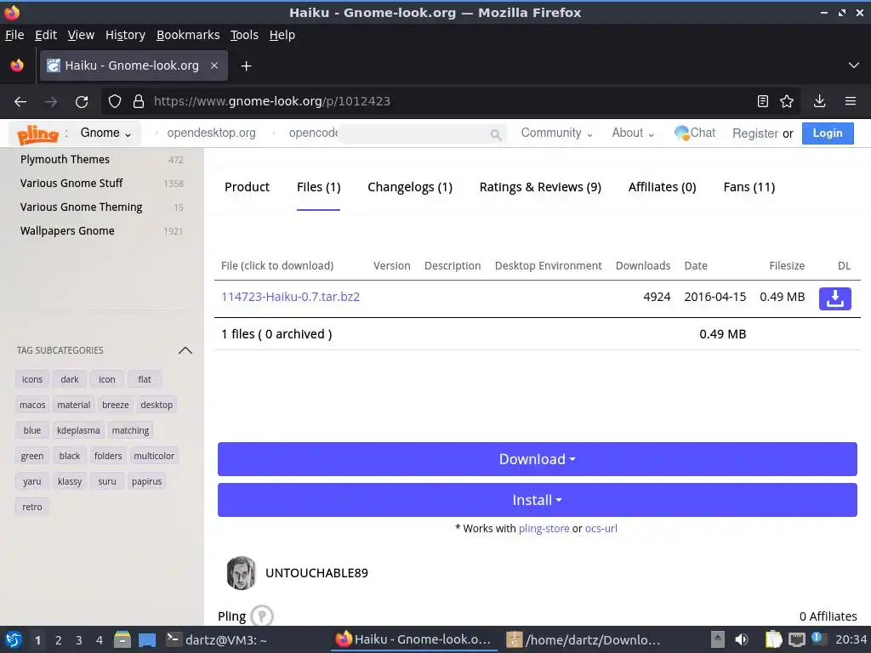
Task: Follow the ocs-url link
Action: [x=601, y=529]
